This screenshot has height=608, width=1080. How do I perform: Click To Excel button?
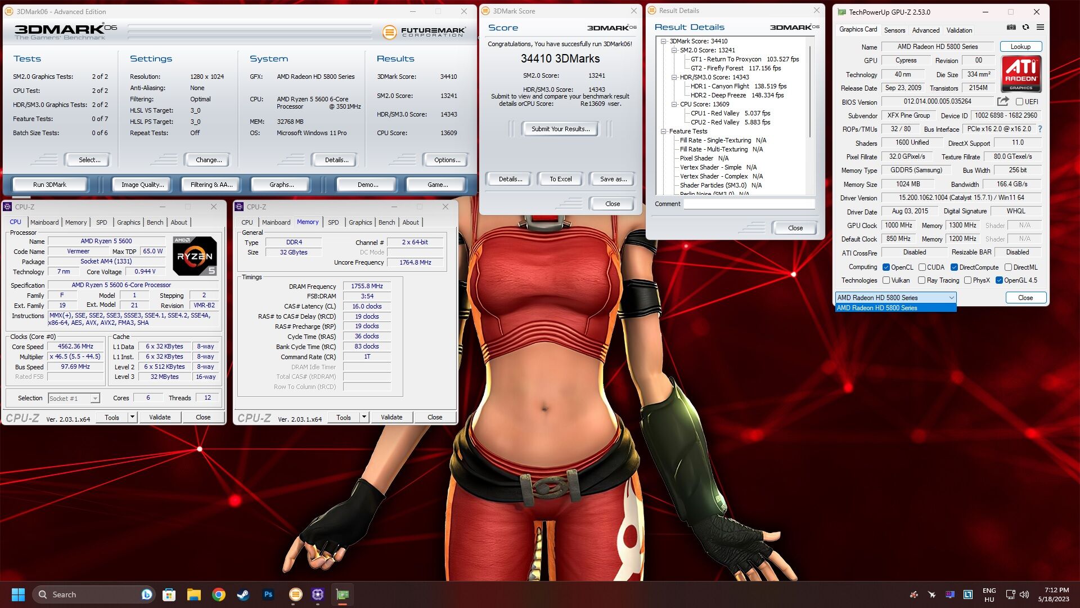click(561, 179)
